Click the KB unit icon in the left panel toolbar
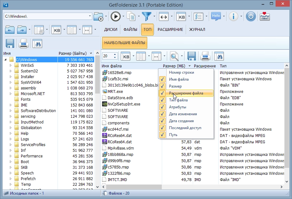Image resolution: width=292 pixels, height=199 pixels. (57, 30)
